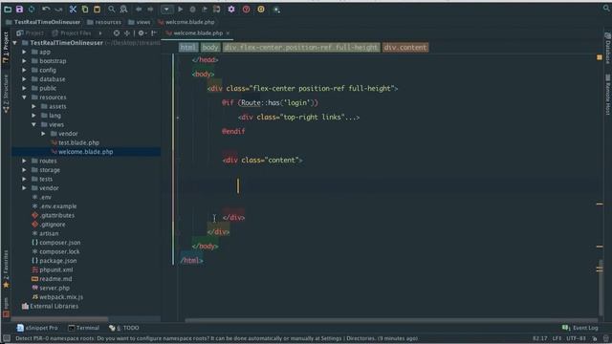Click the UTF-8 encoding in status bar
This screenshot has width=612, height=344.
click(x=576, y=338)
